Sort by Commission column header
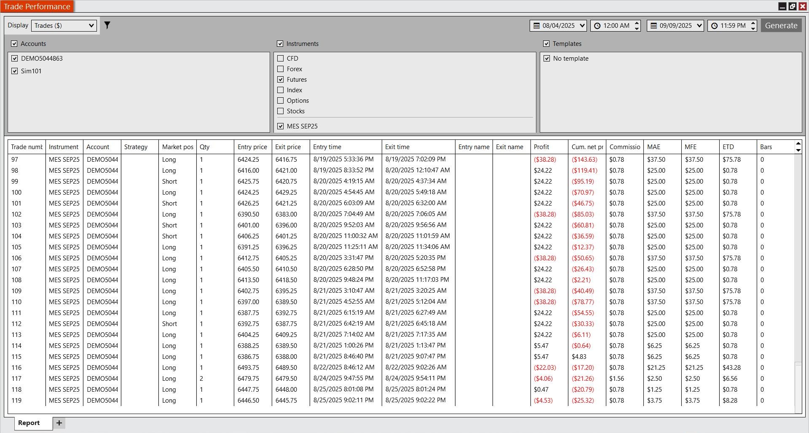Image resolution: width=809 pixels, height=433 pixels. click(625, 147)
